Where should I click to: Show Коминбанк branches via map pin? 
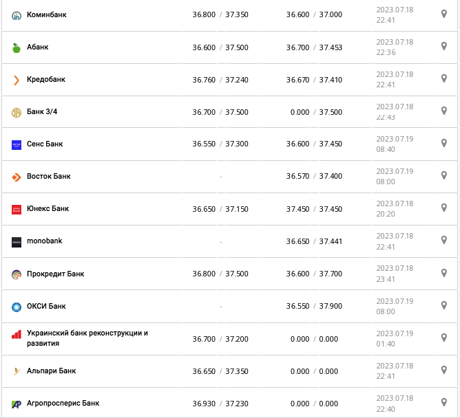(x=444, y=14)
